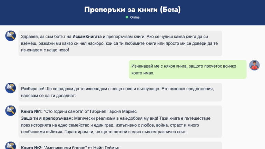The height and width of the screenshot is (149, 265).
Task: Click the title "Американски богове"
Action: click(x=65, y=147)
